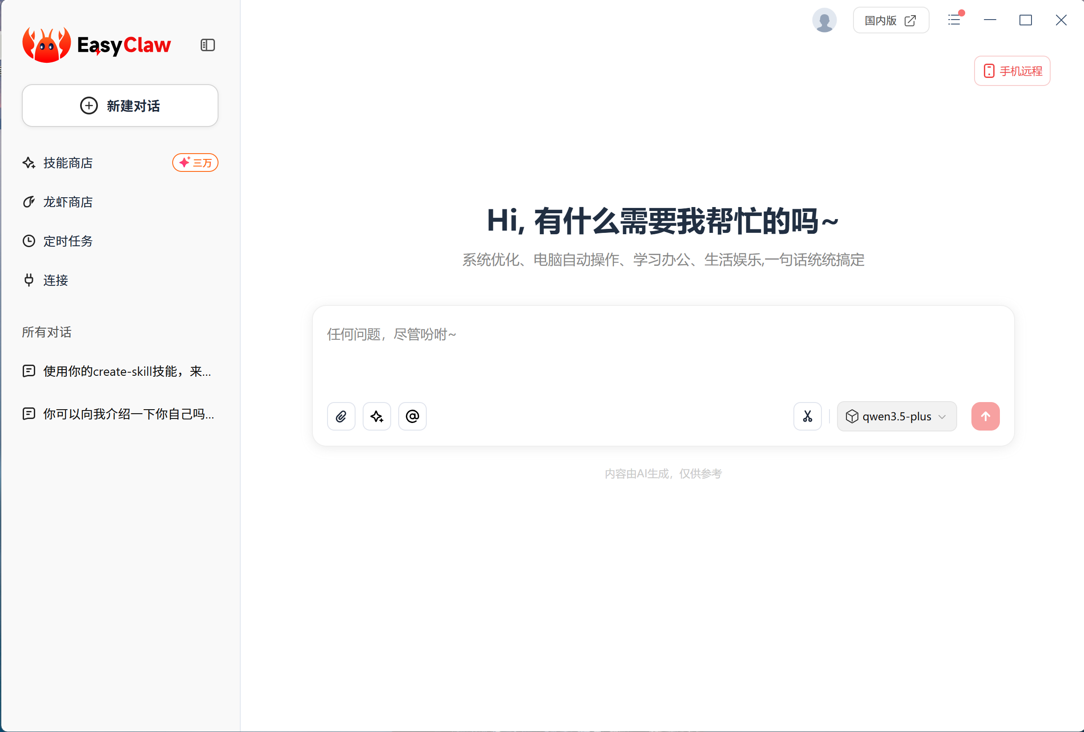This screenshot has height=732, width=1084.
Task: Open the user avatar profile
Action: point(824,20)
